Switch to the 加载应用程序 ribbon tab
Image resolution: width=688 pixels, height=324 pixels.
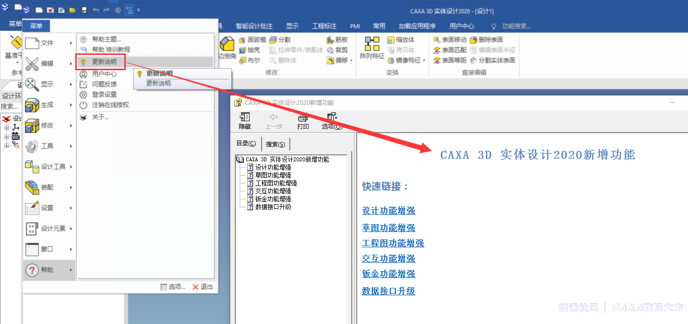tap(417, 26)
